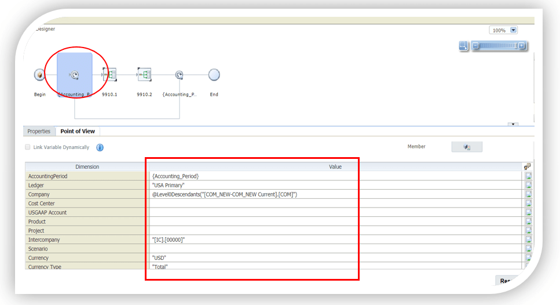
Task: Click the zoom slider track
Action: (x=498, y=46)
